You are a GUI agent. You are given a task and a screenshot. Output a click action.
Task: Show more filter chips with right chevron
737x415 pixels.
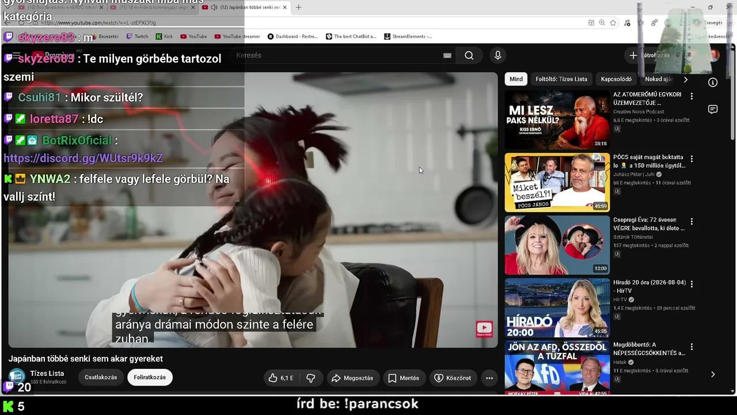[685, 79]
